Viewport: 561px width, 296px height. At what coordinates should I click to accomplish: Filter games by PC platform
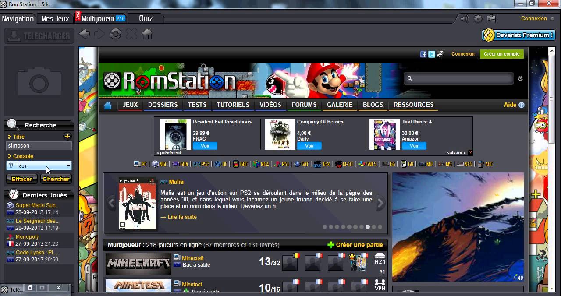pos(140,164)
